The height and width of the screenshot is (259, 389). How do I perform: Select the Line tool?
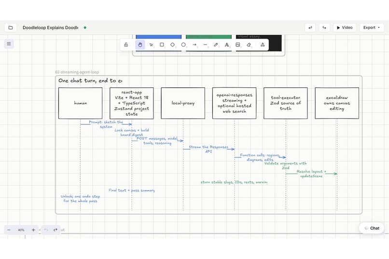(205, 44)
